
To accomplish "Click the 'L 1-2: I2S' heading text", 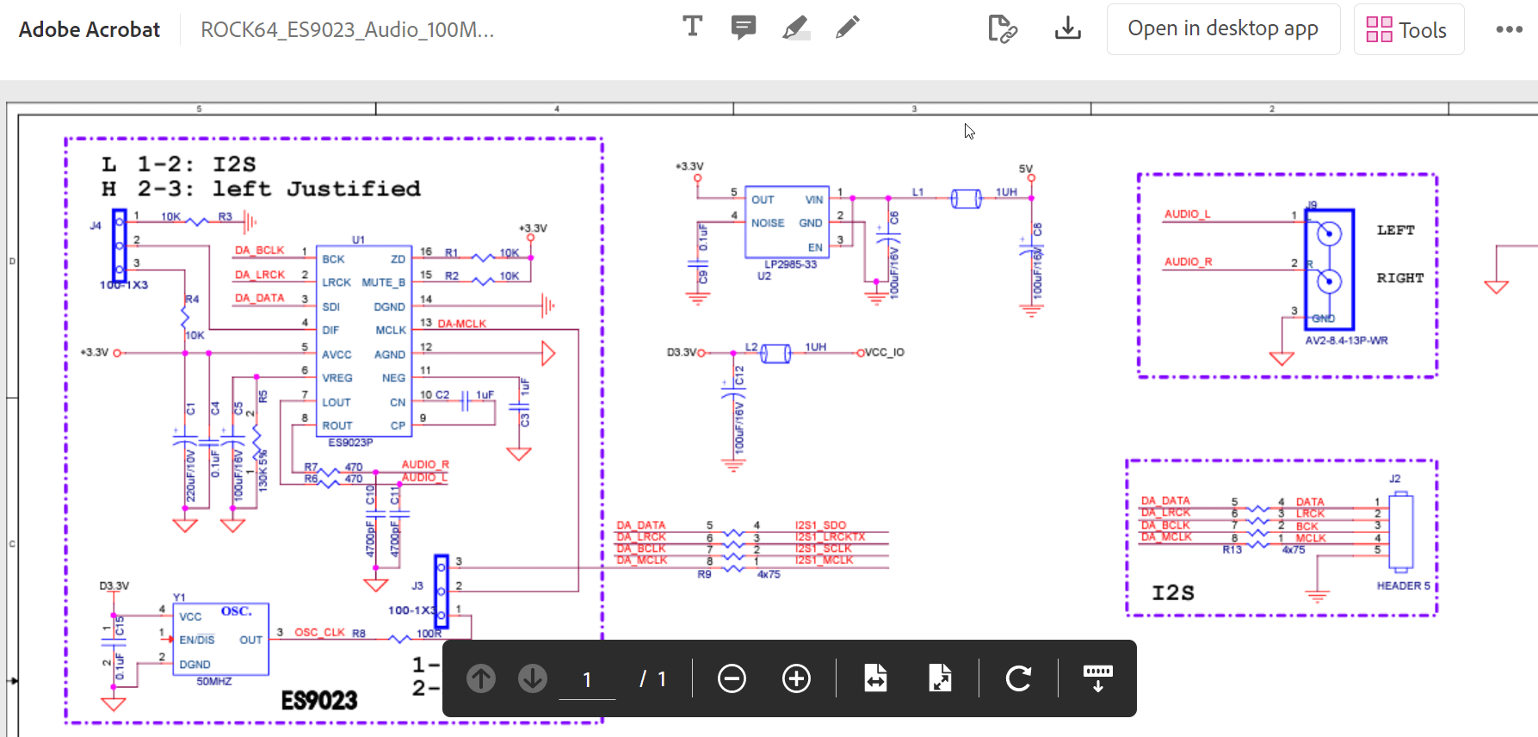I will [x=178, y=164].
